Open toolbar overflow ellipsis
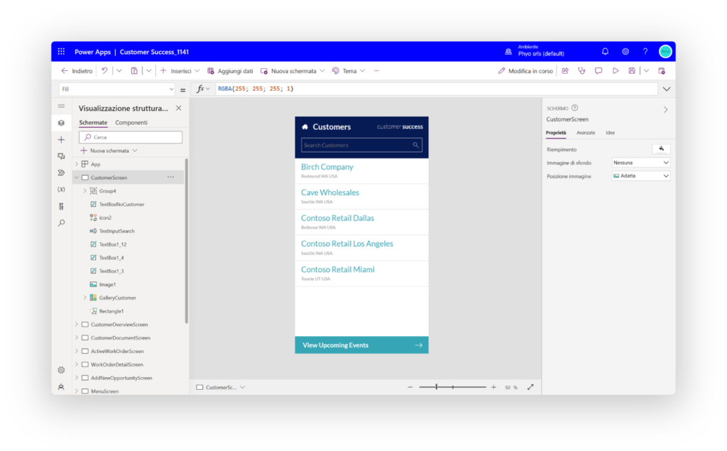This screenshot has height=451, width=727. tap(376, 70)
